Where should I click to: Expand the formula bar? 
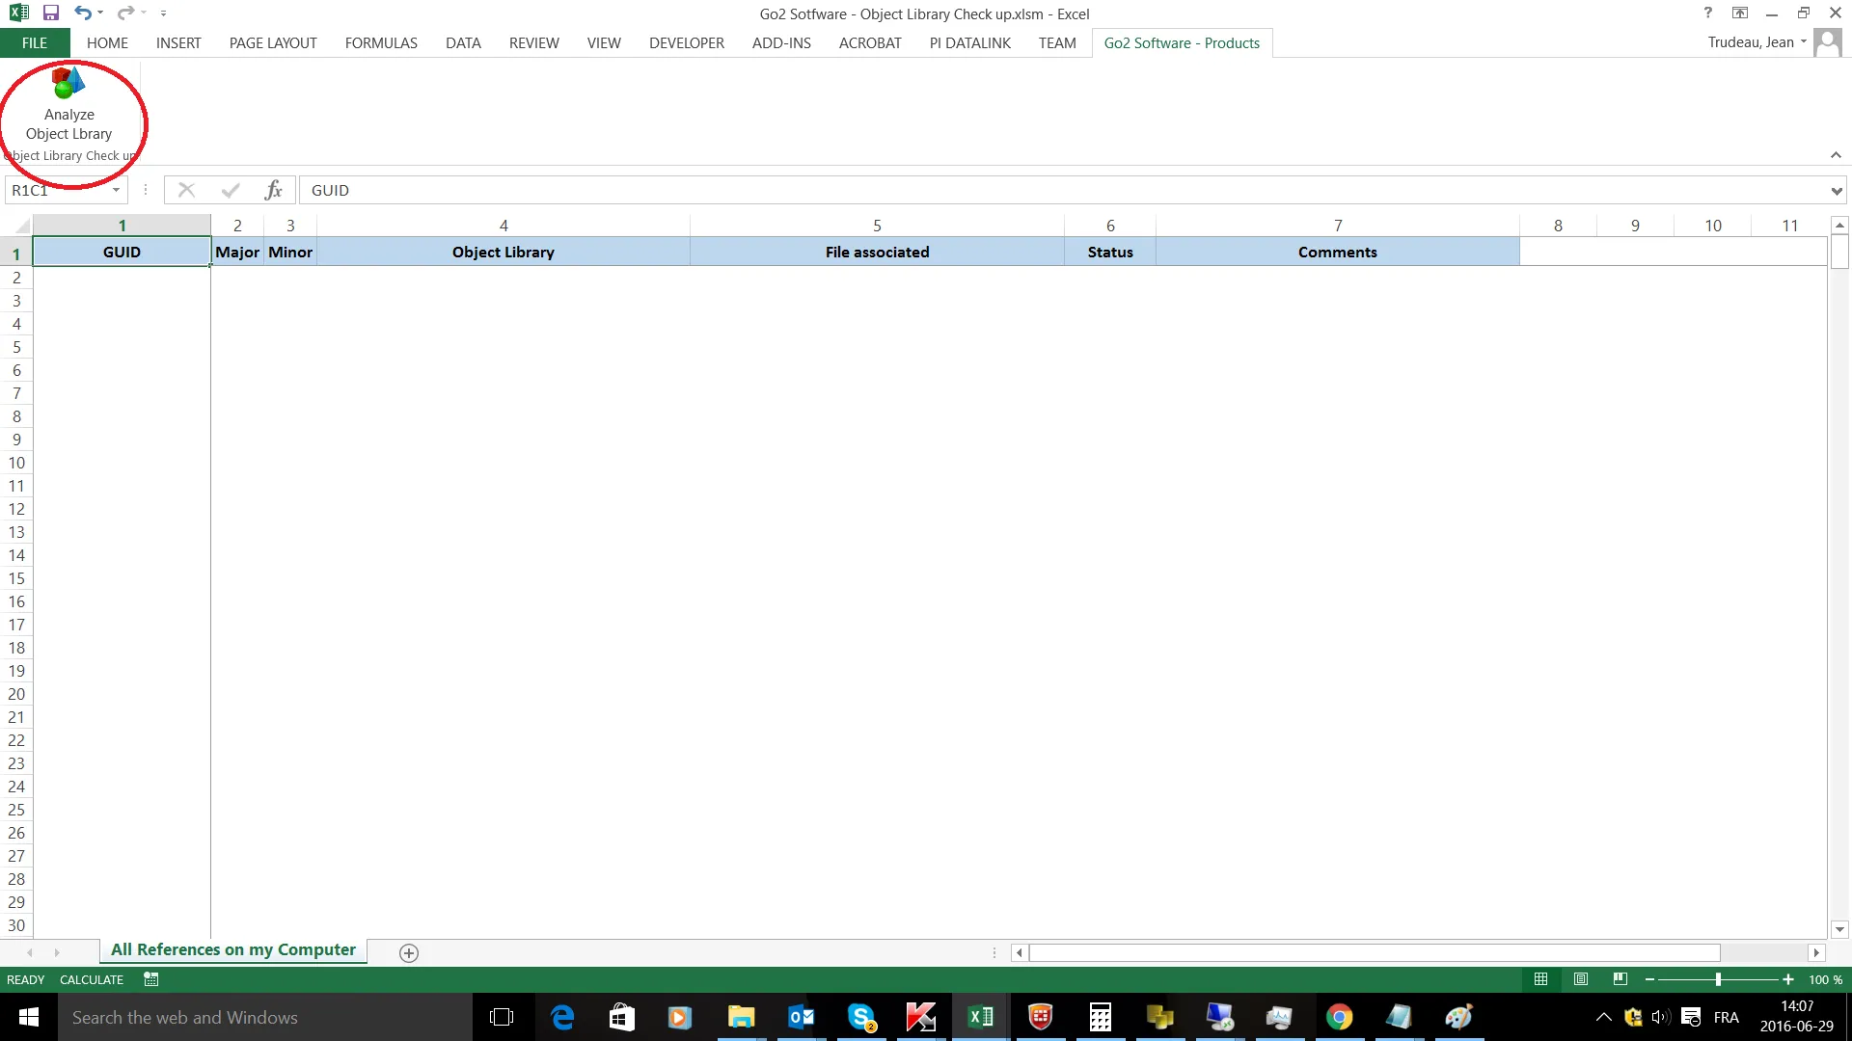[1836, 191]
